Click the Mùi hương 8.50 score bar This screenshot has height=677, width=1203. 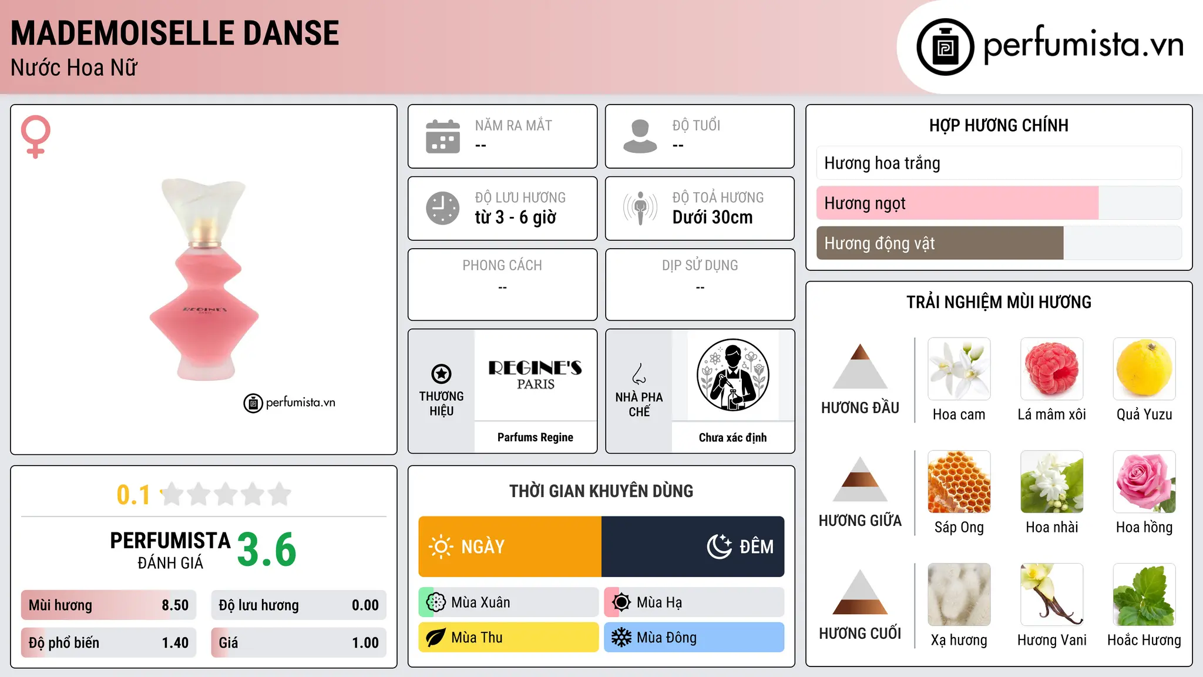tap(109, 605)
